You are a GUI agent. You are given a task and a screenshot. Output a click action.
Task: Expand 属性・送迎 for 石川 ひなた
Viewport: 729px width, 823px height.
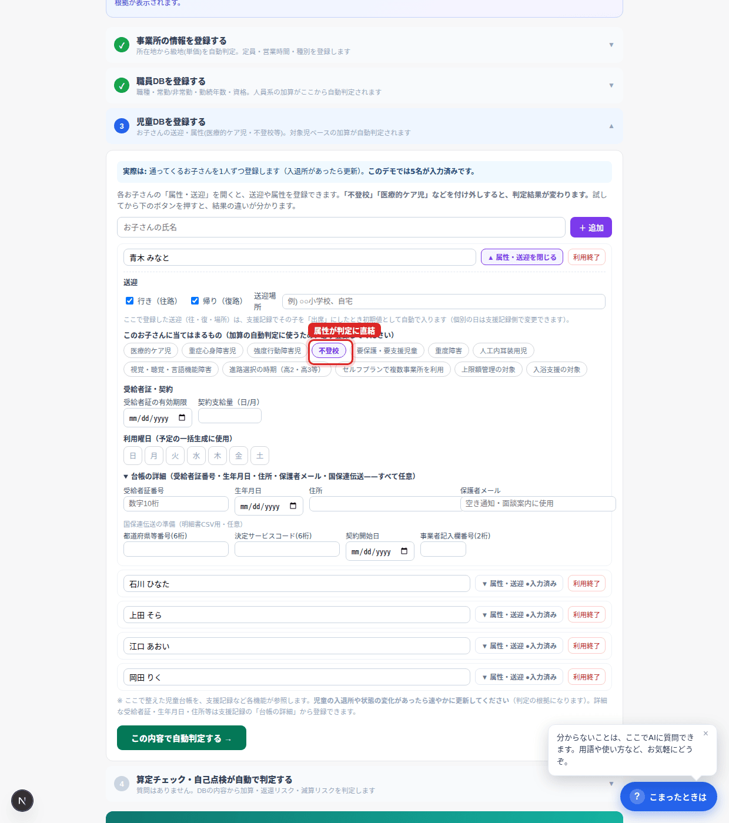click(x=519, y=584)
